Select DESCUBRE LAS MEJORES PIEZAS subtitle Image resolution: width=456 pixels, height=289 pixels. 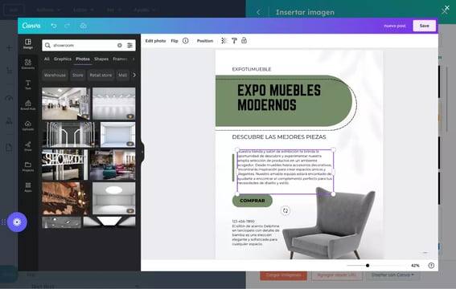pos(279,137)
